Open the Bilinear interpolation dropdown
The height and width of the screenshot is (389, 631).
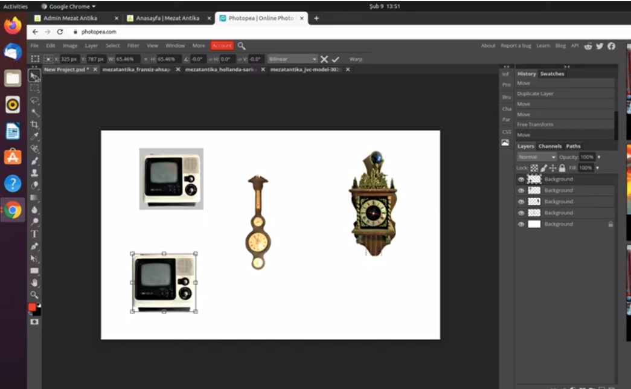(x=292, y=59)
